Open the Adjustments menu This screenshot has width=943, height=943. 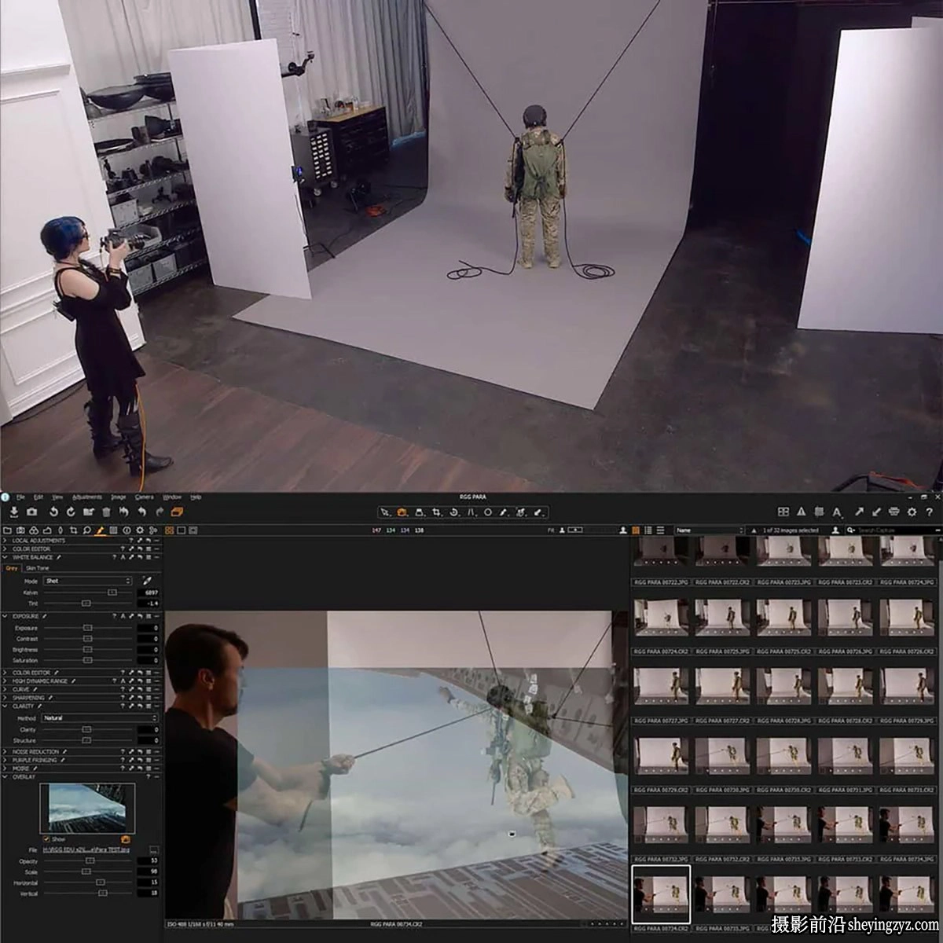pyautogui.click(x=86, y=497)
